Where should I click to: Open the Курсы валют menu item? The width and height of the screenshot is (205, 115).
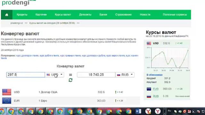[63, 15]
